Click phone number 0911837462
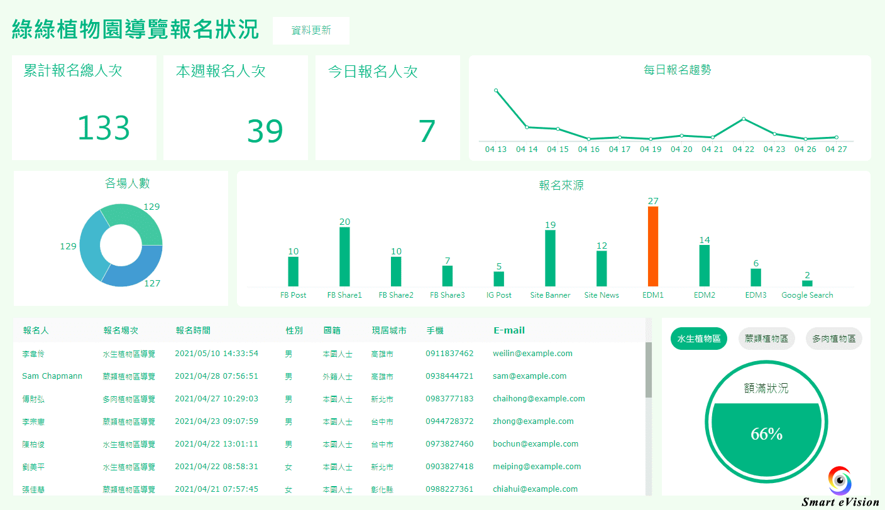 449,354
